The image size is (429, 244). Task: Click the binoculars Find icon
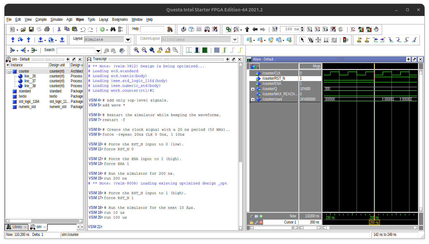click(x=113, y=29)
